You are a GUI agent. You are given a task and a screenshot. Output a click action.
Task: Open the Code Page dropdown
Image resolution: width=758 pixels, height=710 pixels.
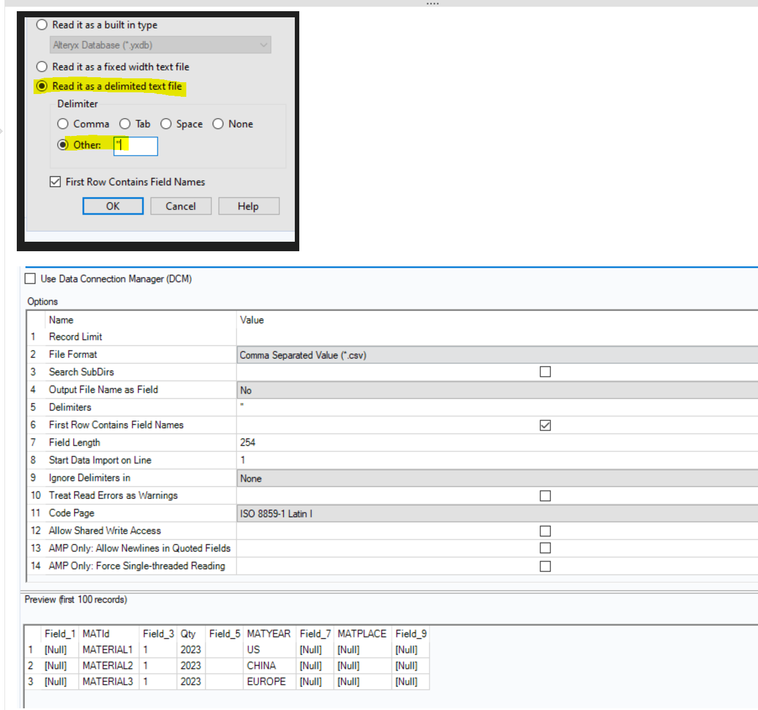[x=392, y=512]
